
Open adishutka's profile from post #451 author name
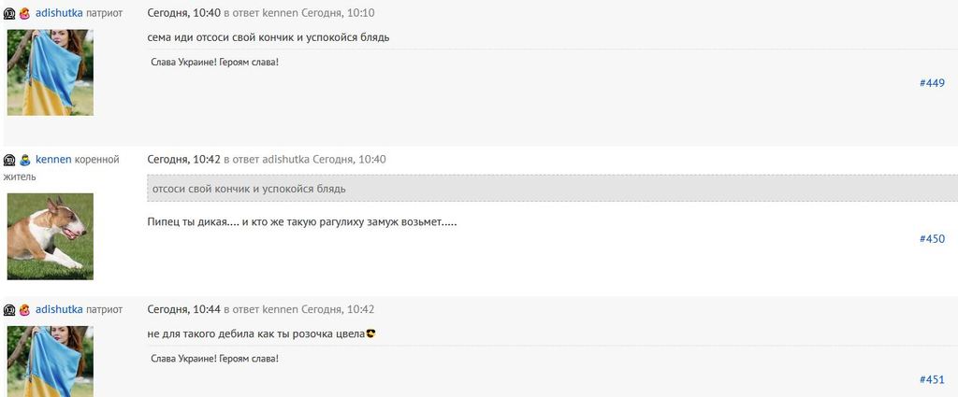(59, 309)
